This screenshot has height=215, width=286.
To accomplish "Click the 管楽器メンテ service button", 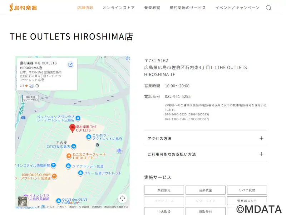I will coord(247,201).
